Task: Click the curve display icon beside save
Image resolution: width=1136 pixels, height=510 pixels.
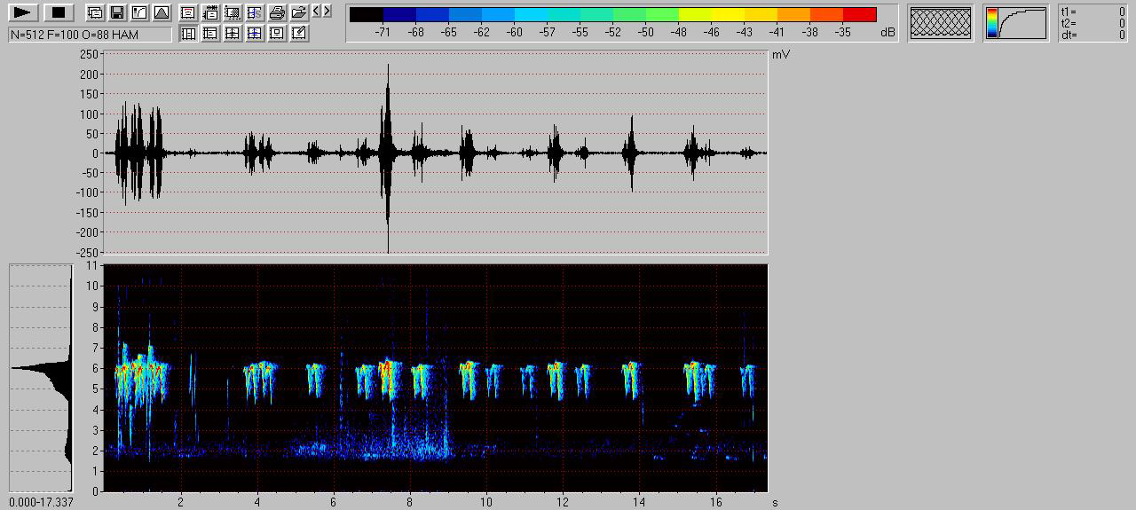Action: pos(138,12)
